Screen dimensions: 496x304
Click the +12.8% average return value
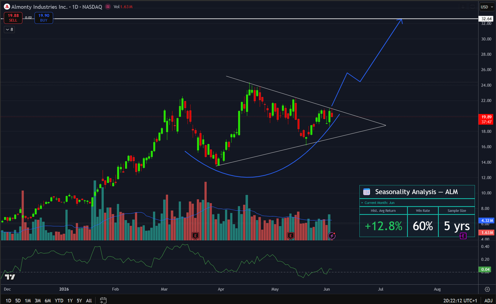click(x=383, y=226)
